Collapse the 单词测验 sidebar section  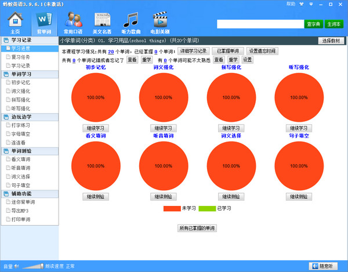point(30,151)
